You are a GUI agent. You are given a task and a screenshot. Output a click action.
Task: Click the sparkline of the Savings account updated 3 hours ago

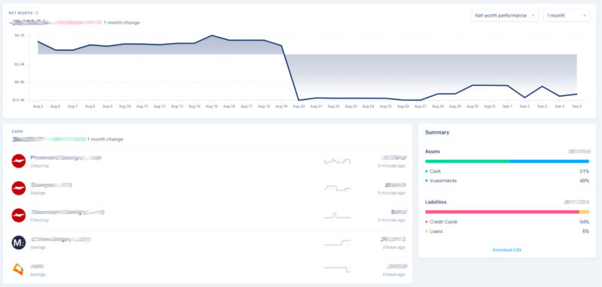[x=337, y=243]
